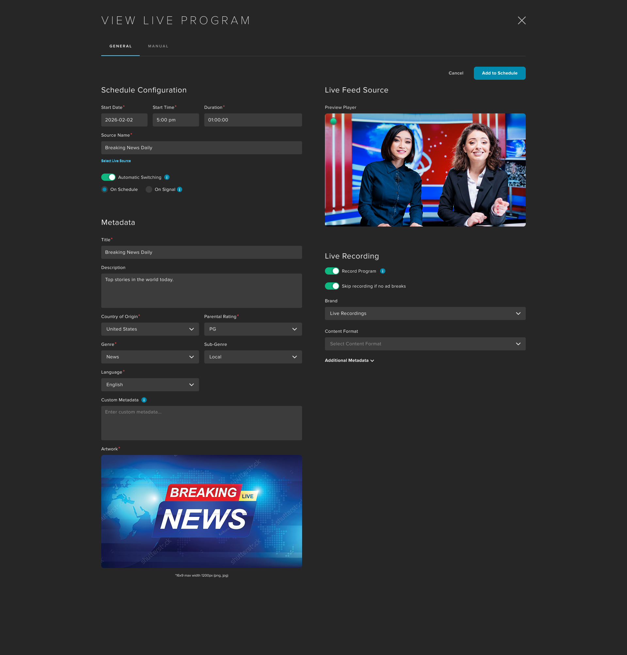The width and height of the screenshot is (627, 655).
Task: Disable the Record Program toggle
Action: (x=332, y=271)
